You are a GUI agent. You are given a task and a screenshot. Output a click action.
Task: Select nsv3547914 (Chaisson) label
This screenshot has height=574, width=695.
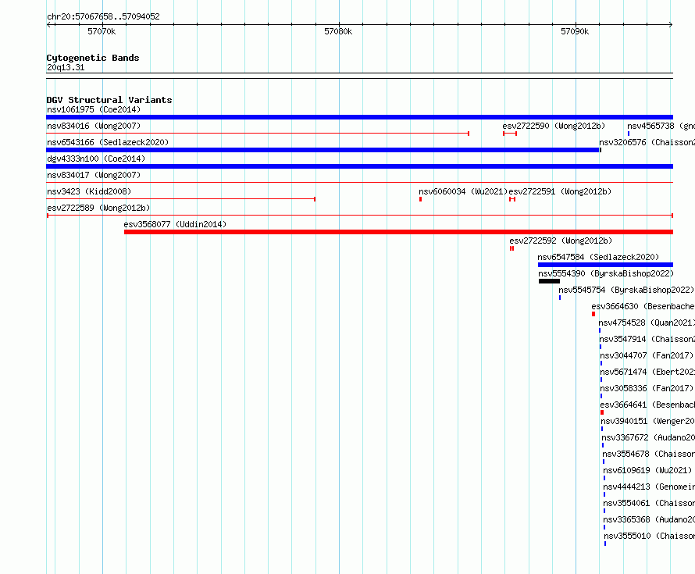tap(647, 339)
